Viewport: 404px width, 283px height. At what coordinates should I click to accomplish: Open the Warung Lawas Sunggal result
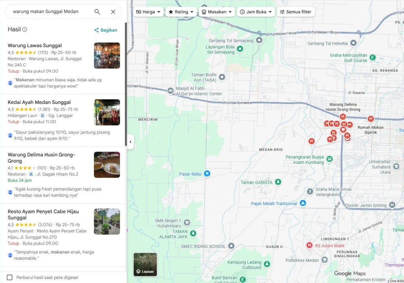click(35, 46)
